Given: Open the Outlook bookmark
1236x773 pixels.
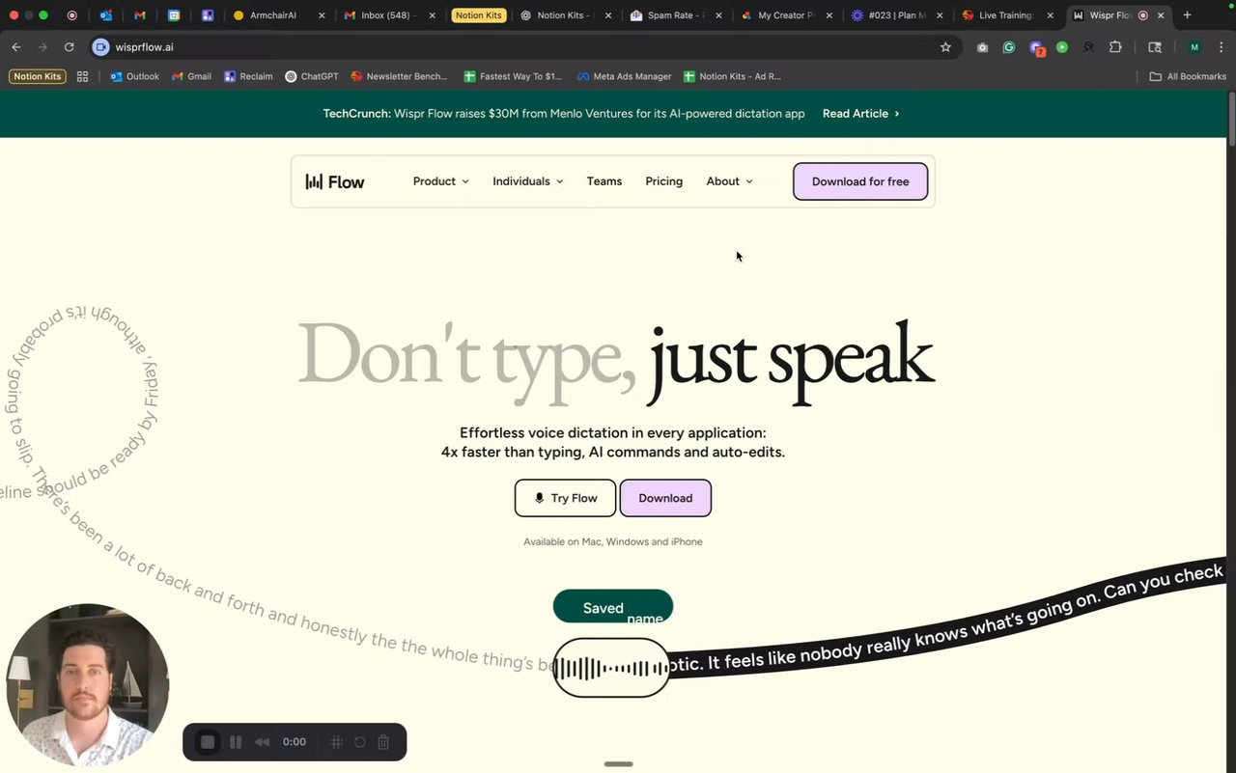Looking at the screenshot, I should point(134,76).
